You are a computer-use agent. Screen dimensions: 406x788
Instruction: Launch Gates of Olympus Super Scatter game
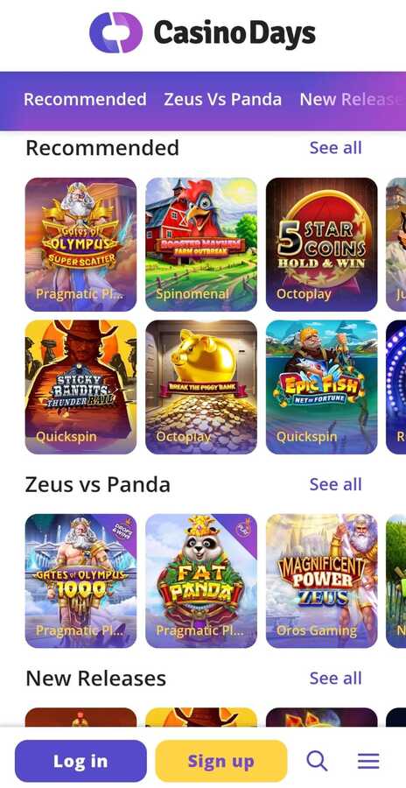[80, 244]
